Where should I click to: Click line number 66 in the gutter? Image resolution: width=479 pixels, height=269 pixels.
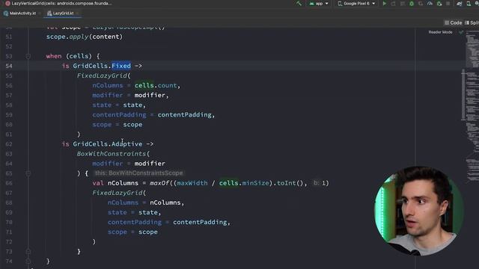(9, 183)
